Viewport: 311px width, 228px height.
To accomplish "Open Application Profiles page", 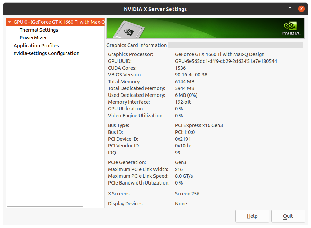I will point(36,46).
